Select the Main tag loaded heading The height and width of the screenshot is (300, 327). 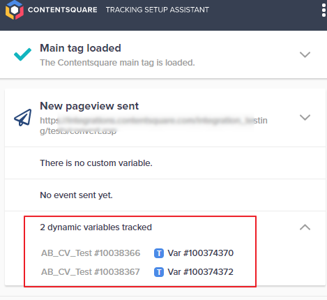tap(80, 48)
